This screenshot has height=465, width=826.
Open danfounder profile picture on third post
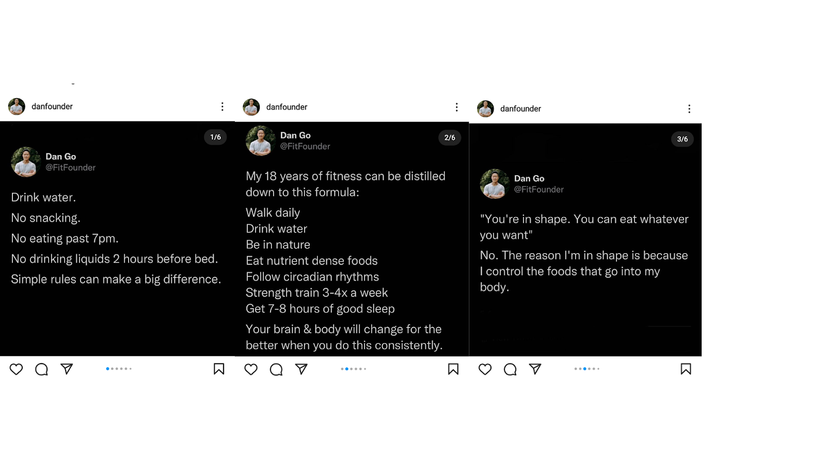coord(485,109)
